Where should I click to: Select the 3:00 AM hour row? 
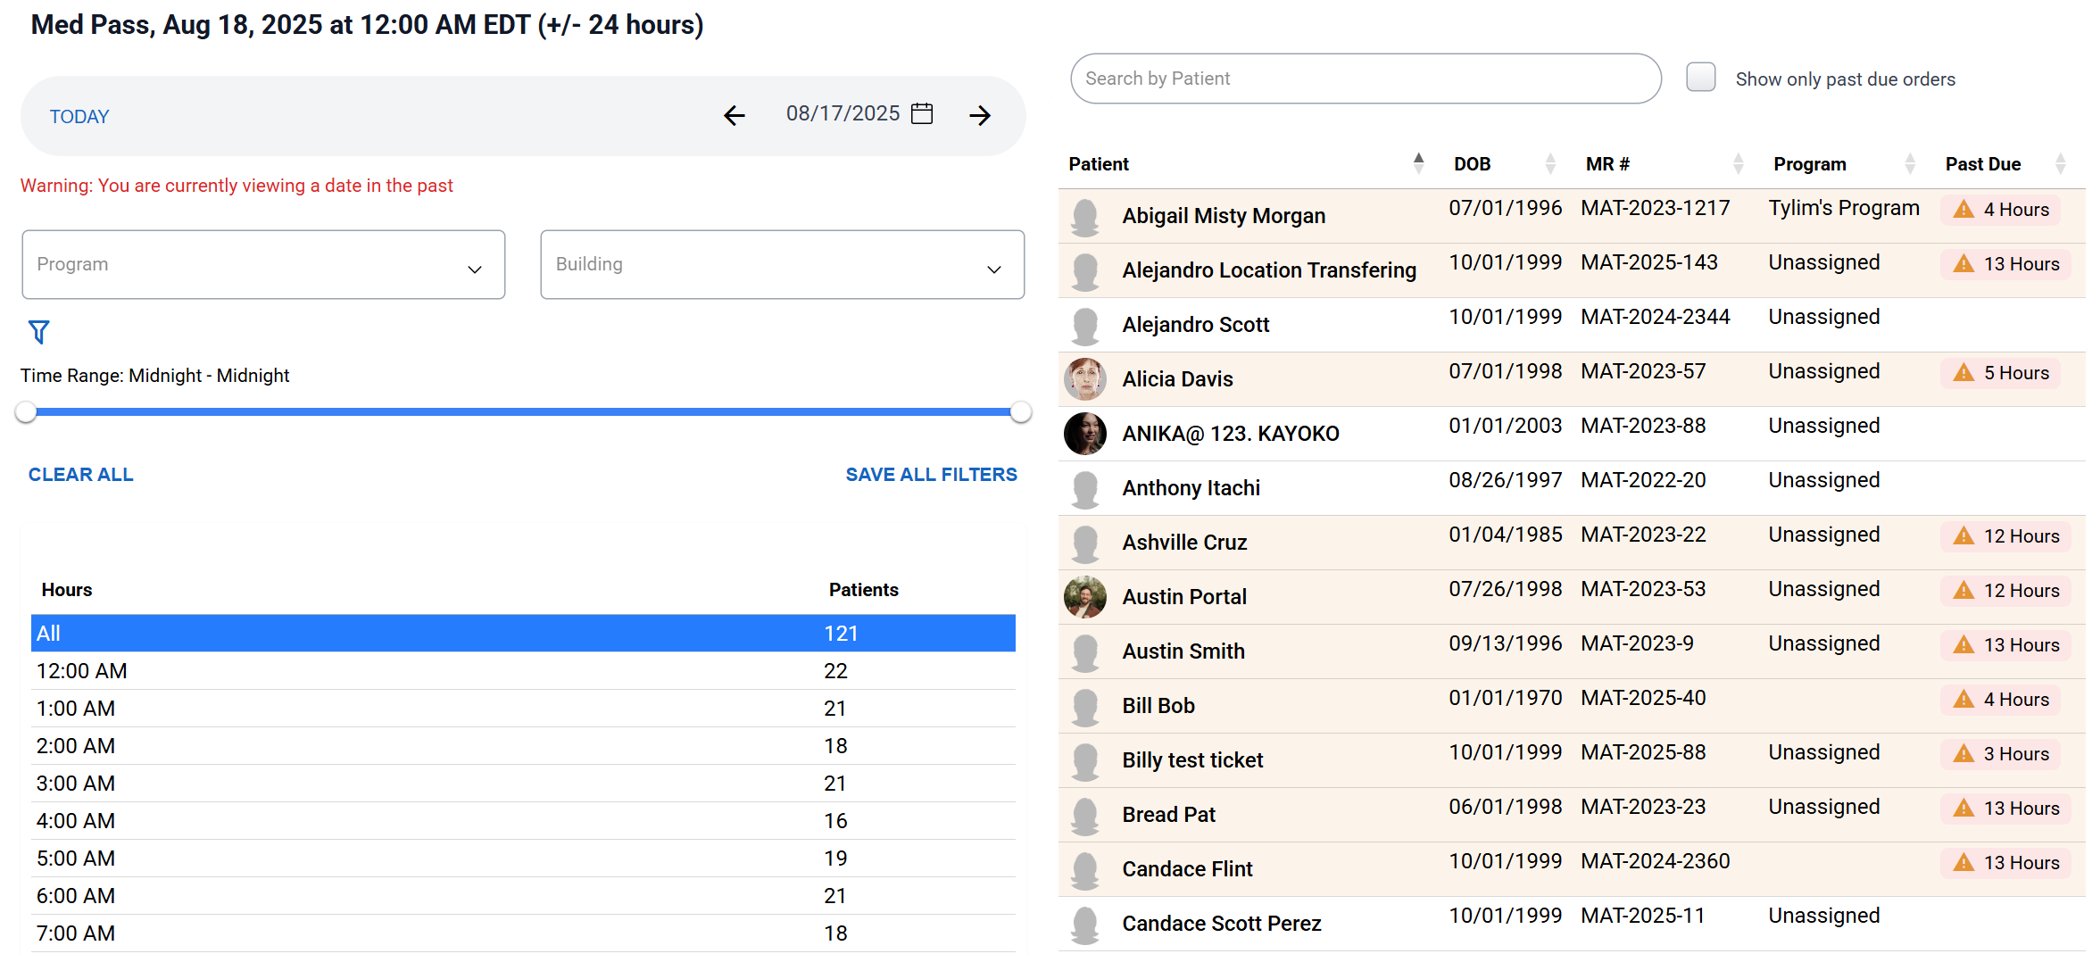pyautogui.click(x=523, y=784)
